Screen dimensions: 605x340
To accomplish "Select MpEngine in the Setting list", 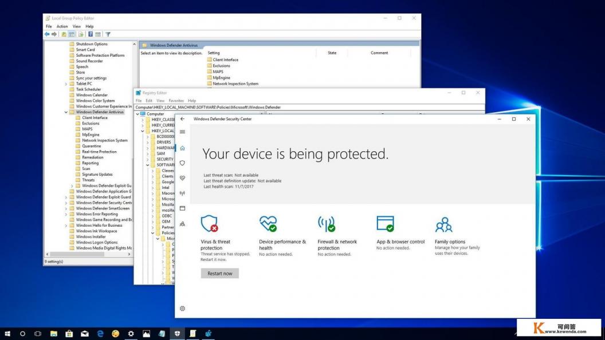I will [x=222, y=77].
